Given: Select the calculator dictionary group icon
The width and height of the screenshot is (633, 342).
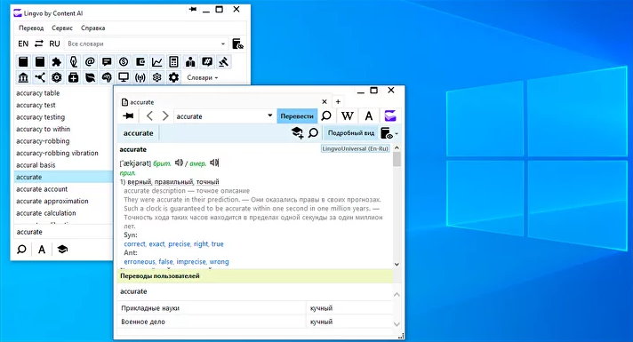Looking at the screenshot, I should [x=173, y=61].
